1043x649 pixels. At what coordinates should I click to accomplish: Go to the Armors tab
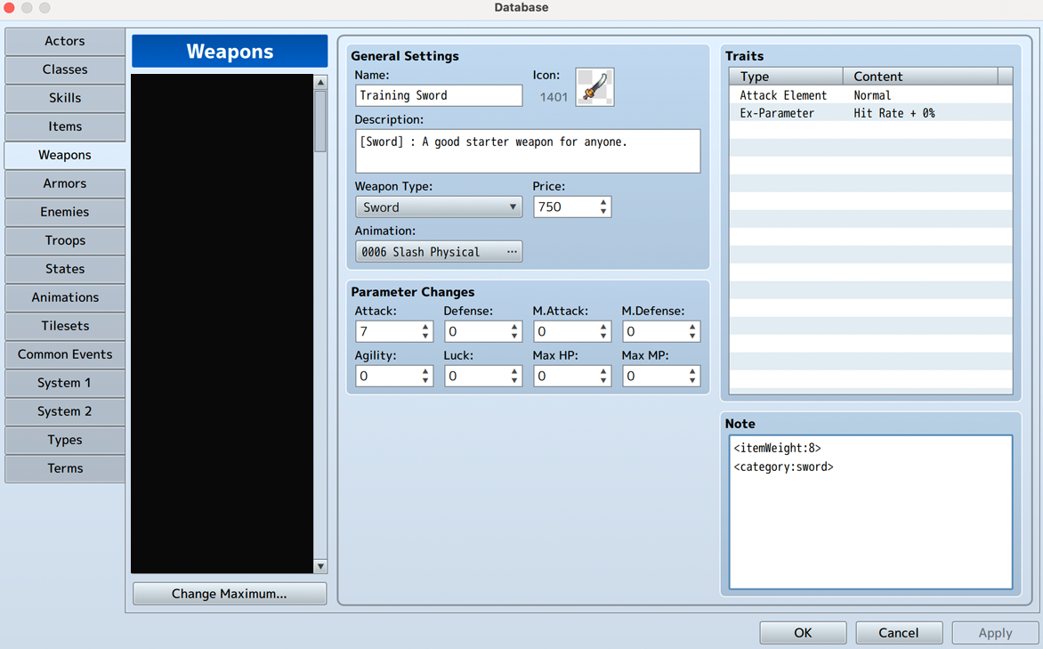click(65, 183)
